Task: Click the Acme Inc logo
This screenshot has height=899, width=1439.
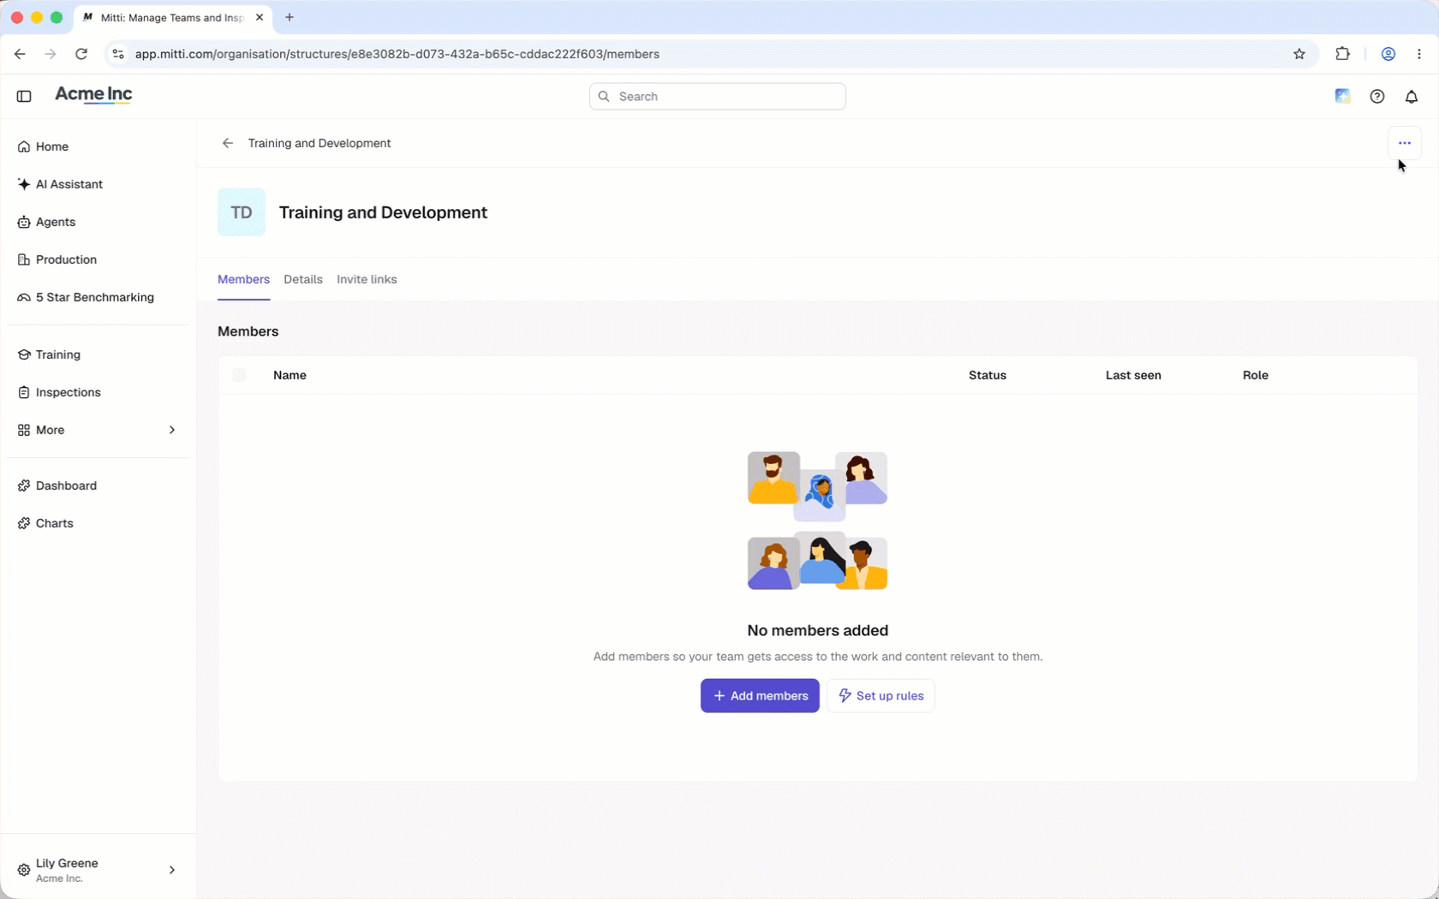Action: coord(93,95)
